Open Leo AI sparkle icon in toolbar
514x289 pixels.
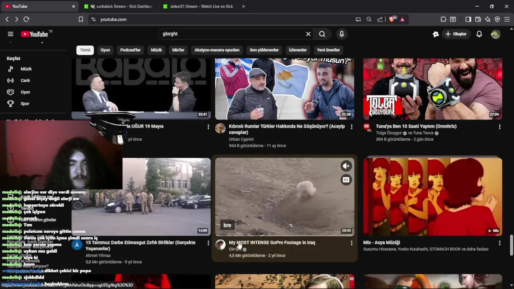coord(487,19)
